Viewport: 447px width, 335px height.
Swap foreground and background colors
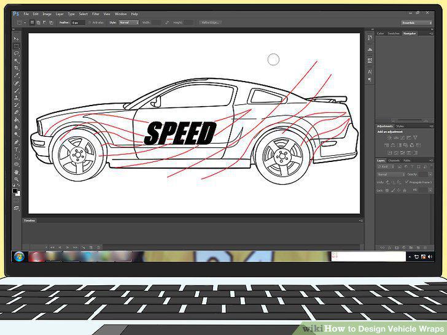coord(18,185)
